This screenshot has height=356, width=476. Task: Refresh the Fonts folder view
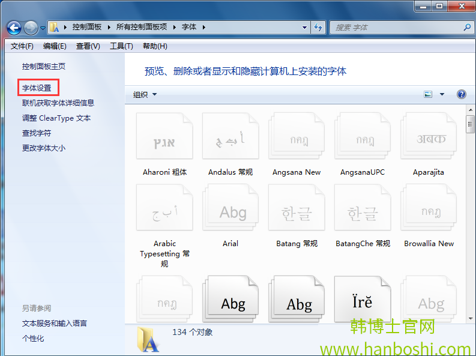click(318, 27)
